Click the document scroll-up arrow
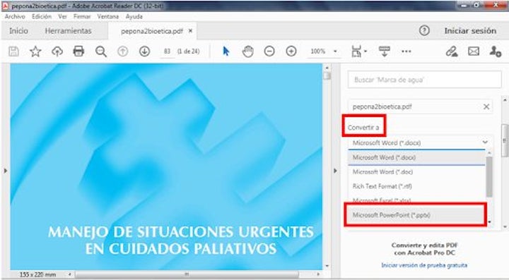 coord(327,68)
